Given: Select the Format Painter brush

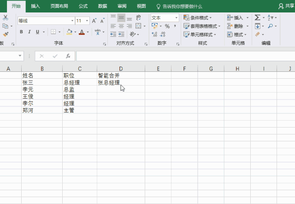Looking at the screenshot, I should 6,34.
